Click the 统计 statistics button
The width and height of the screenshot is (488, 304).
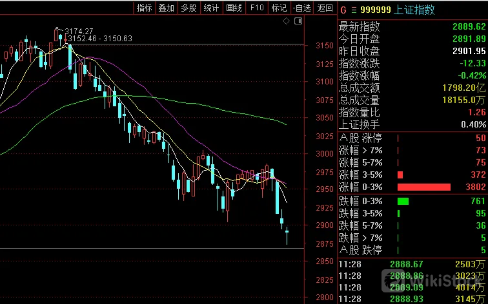coord(210,8)
